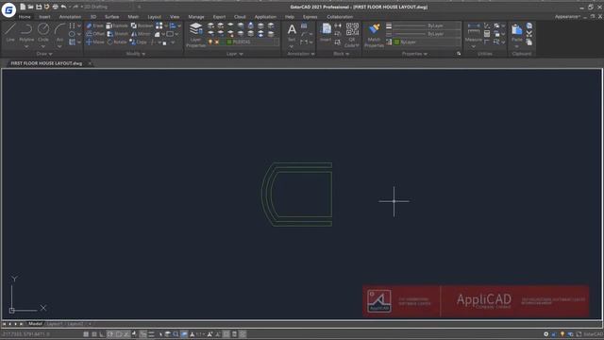Open the top ByLayer lineweight dropdown

pyautogui.click(x=427, y=25)
